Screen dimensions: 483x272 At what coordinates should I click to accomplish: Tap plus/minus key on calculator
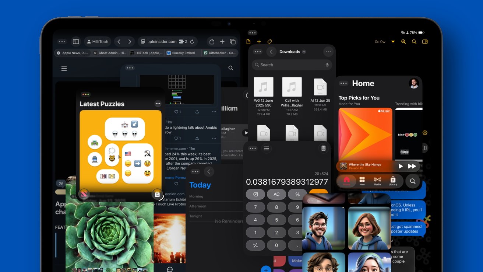point(255,245)
